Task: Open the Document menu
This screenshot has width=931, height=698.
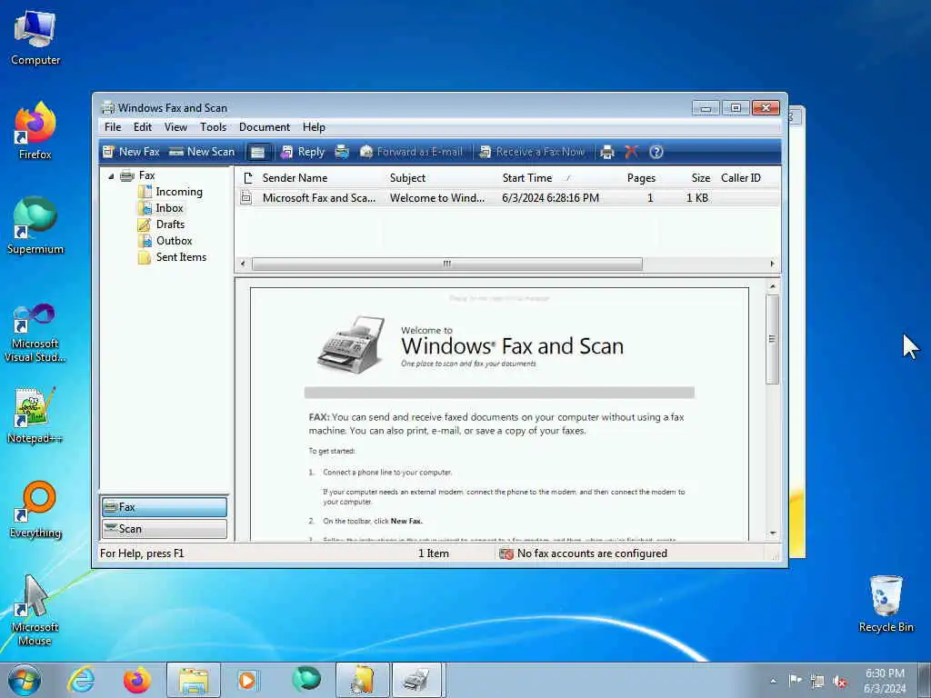Action: point(265,127)
